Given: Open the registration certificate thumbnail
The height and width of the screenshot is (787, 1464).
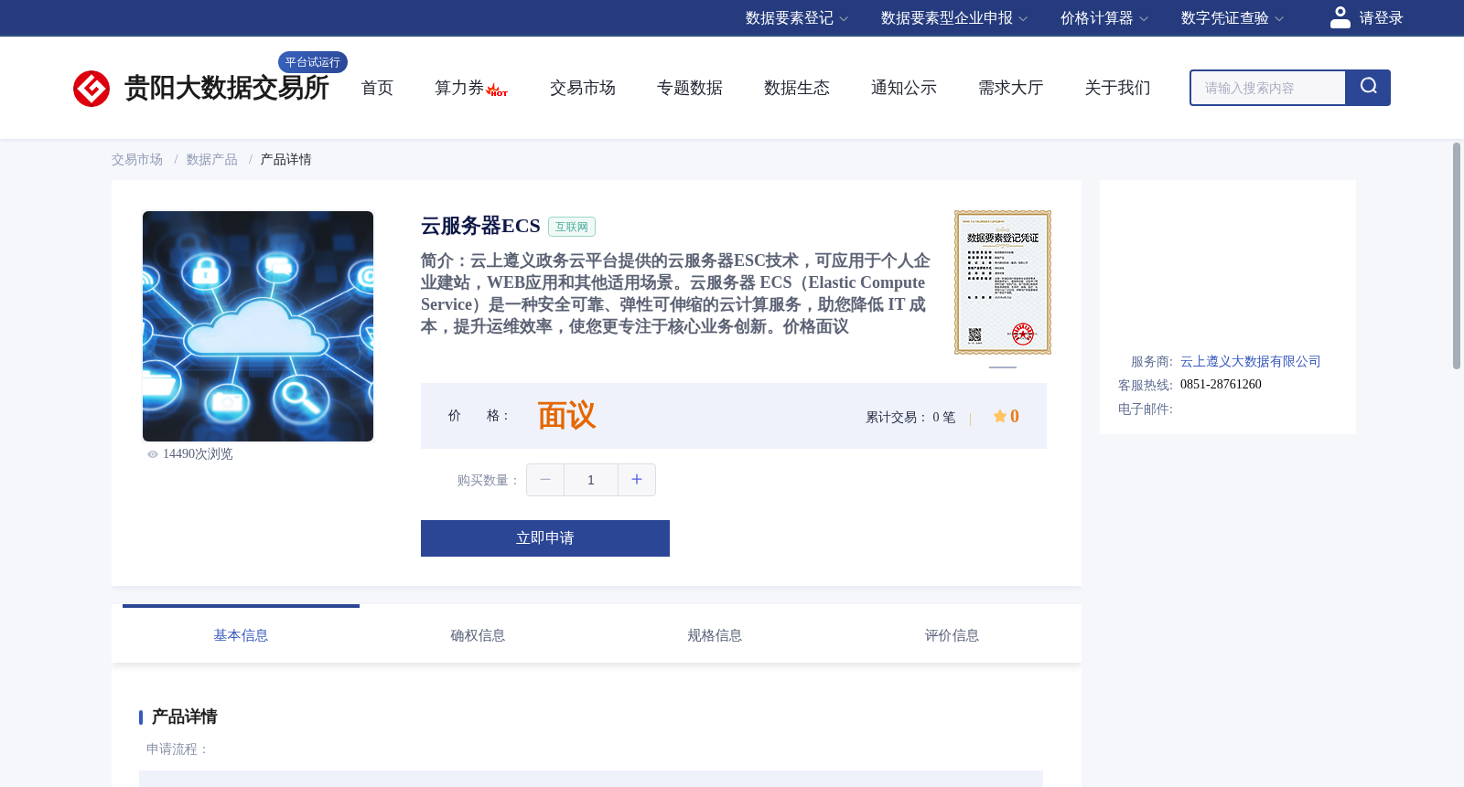Looking at the screenshot, I should 1003,282.
